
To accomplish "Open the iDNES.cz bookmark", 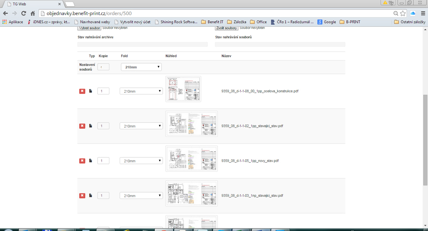I will click(49, 22).
